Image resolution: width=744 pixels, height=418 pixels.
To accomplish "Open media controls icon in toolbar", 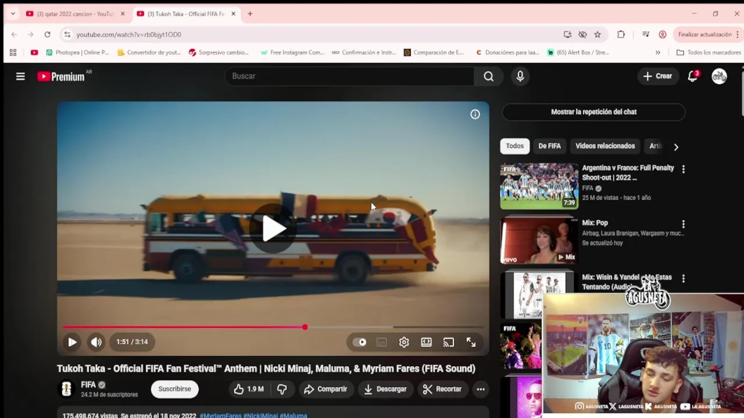I will coord(646,35).
